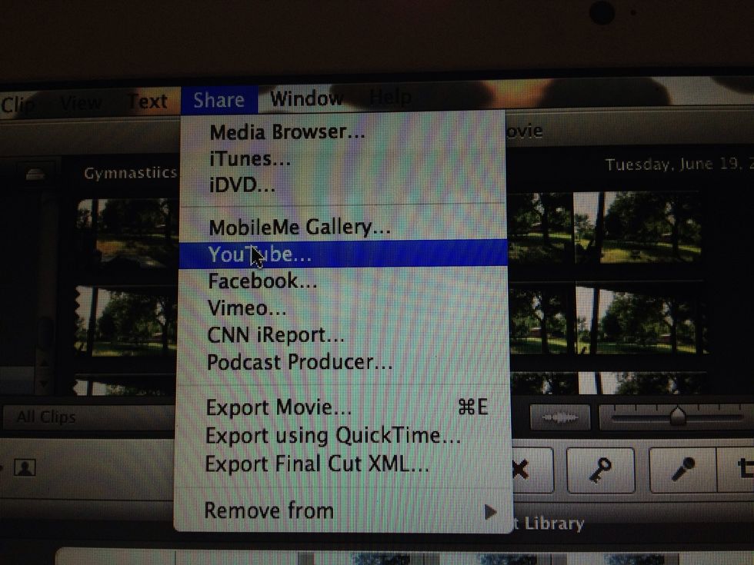Select iDVD share option
This screenshot has height=565, width=754.
coord(342,185)
